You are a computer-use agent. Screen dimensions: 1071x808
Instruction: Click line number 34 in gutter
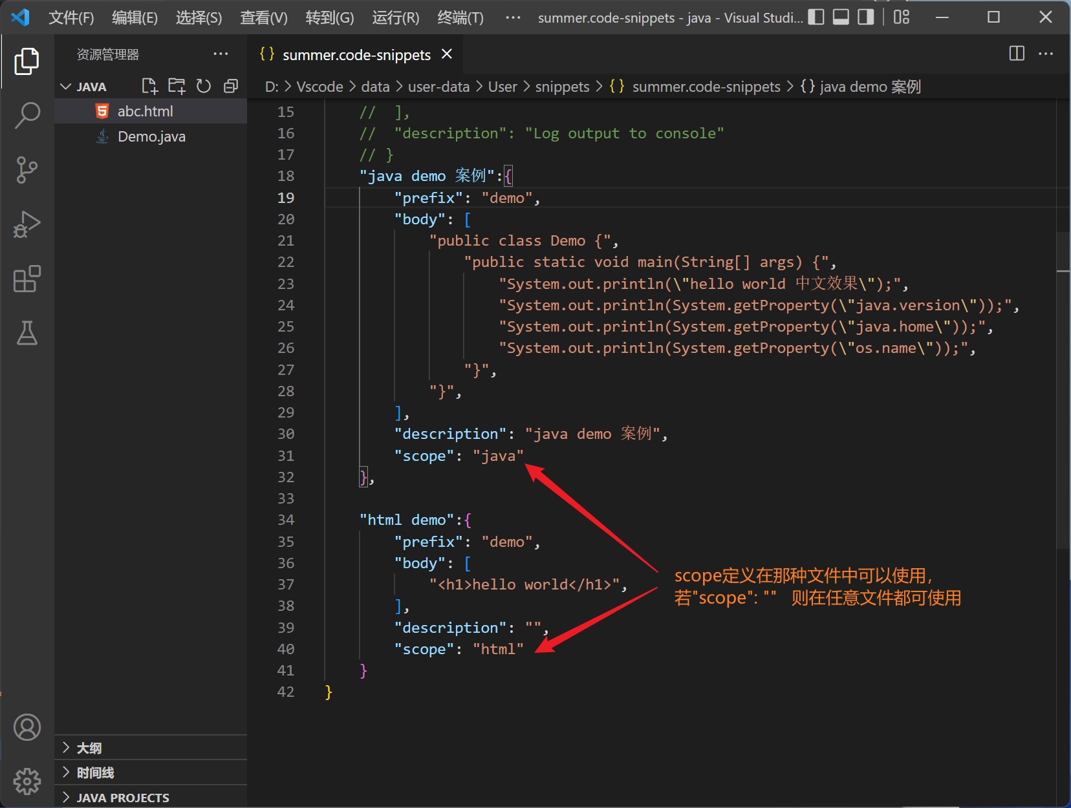click(286, 520)
